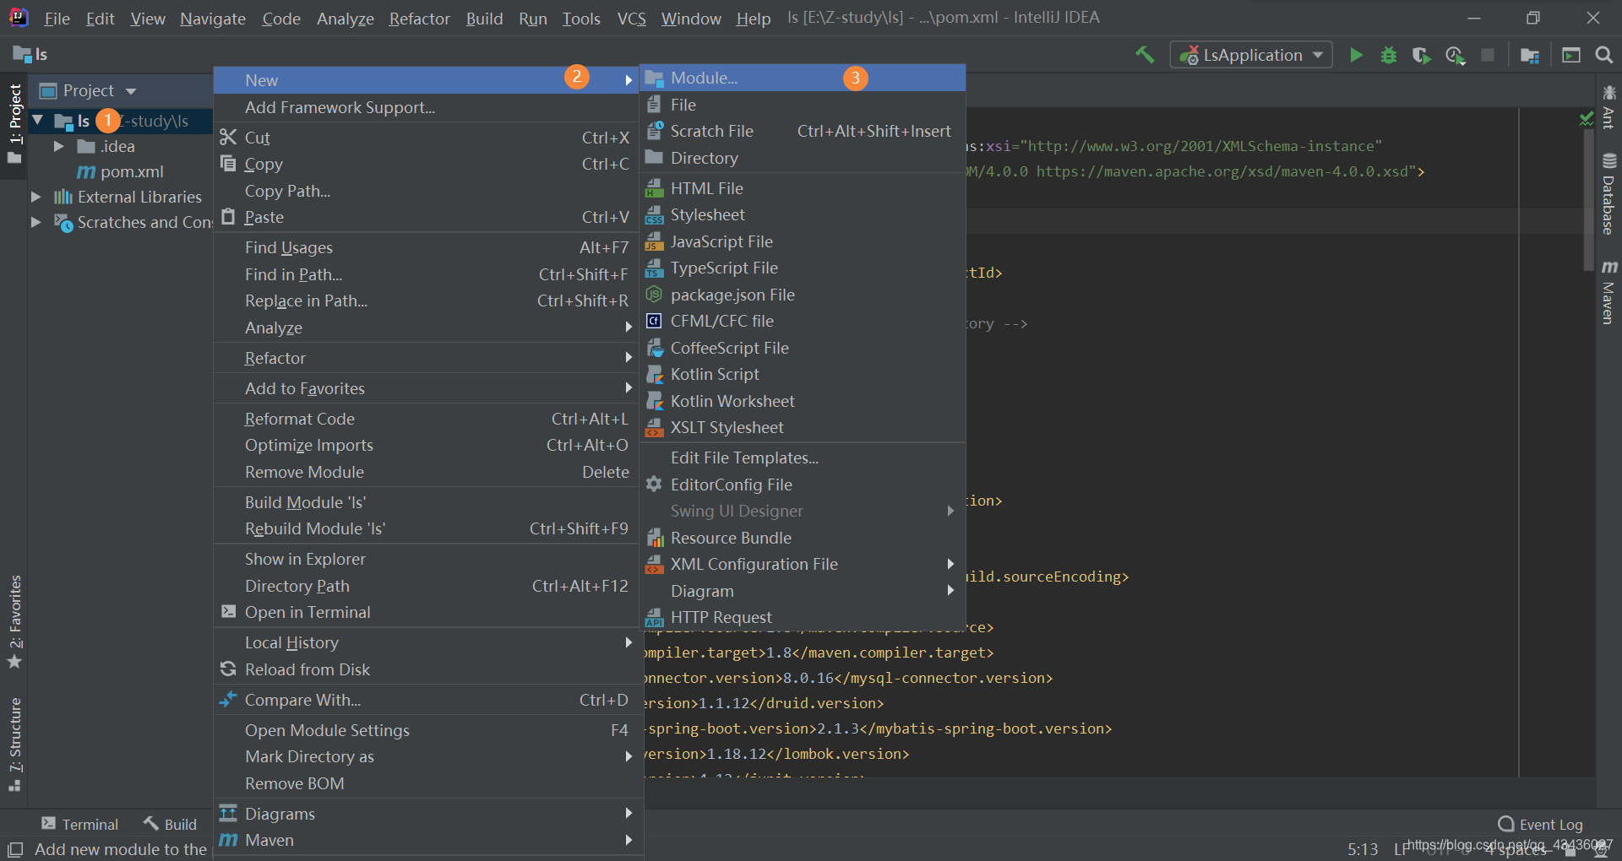Expand the XML Configuration File submenu arrow

coord(950,564)
